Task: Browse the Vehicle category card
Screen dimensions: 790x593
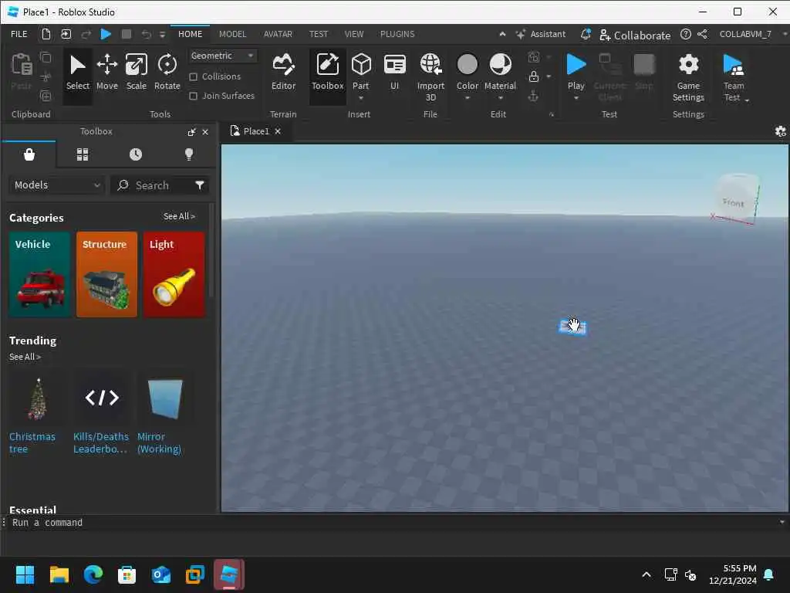Action: point(39,274)
